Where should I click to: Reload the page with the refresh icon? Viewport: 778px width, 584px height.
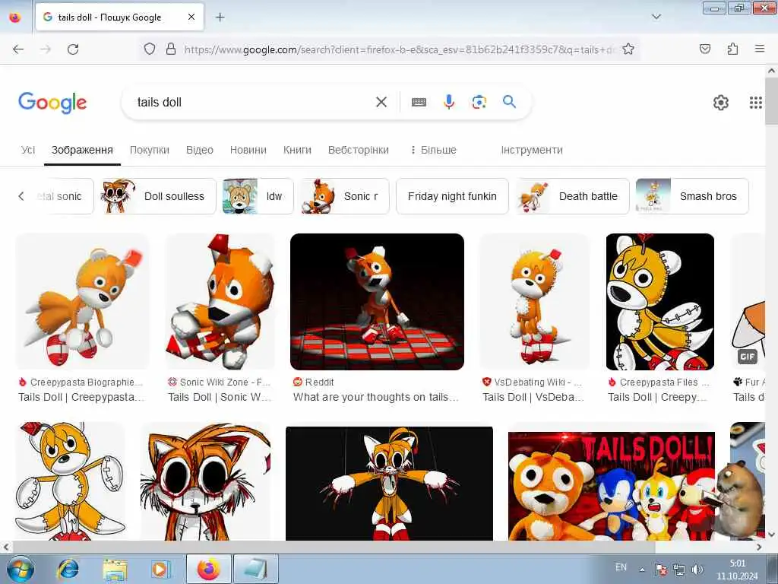coord(73,49)
